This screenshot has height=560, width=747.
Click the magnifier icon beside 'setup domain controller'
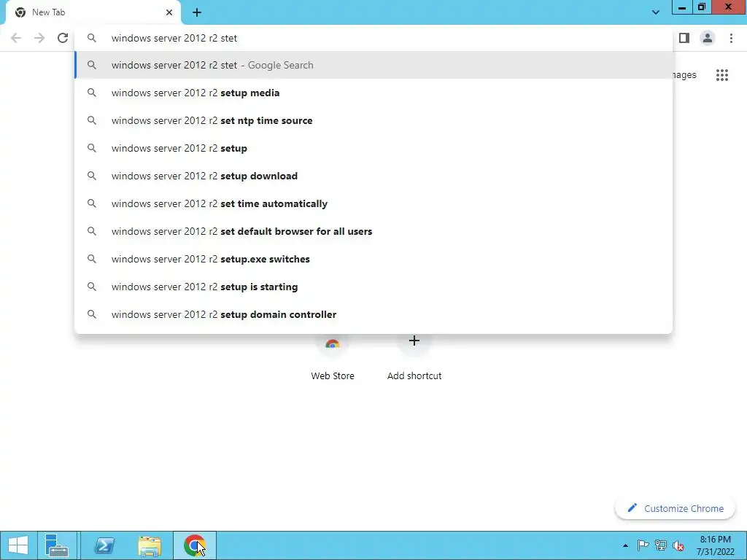coord(91,314)
